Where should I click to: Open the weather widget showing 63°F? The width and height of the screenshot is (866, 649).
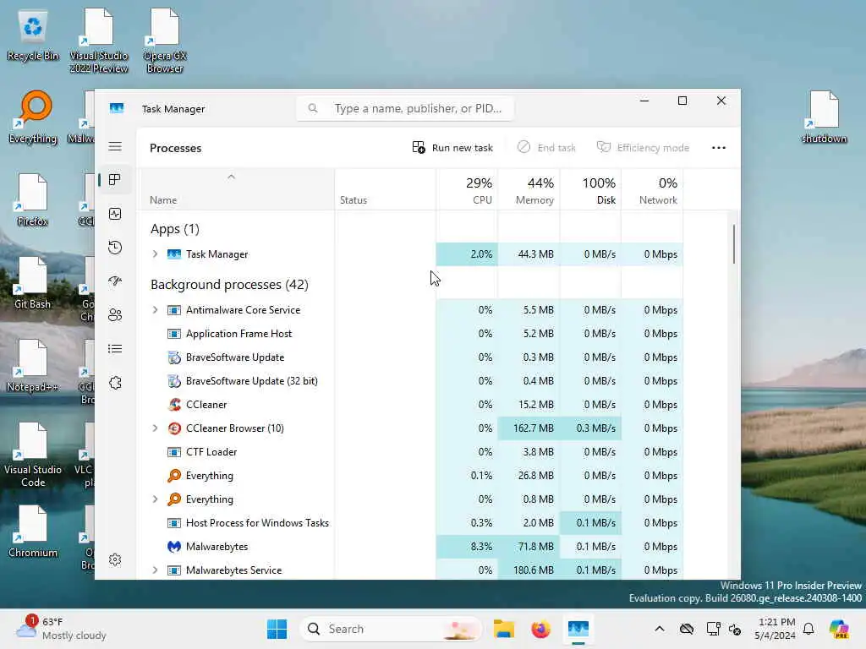tap(61, 629)
